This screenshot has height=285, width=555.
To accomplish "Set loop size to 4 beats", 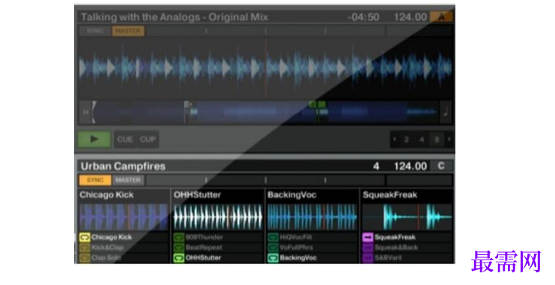I will pos(422,139).
